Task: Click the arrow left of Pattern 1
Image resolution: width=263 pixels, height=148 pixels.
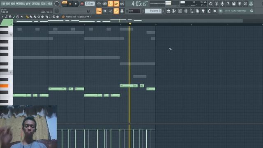Action: tap(143, 11)
